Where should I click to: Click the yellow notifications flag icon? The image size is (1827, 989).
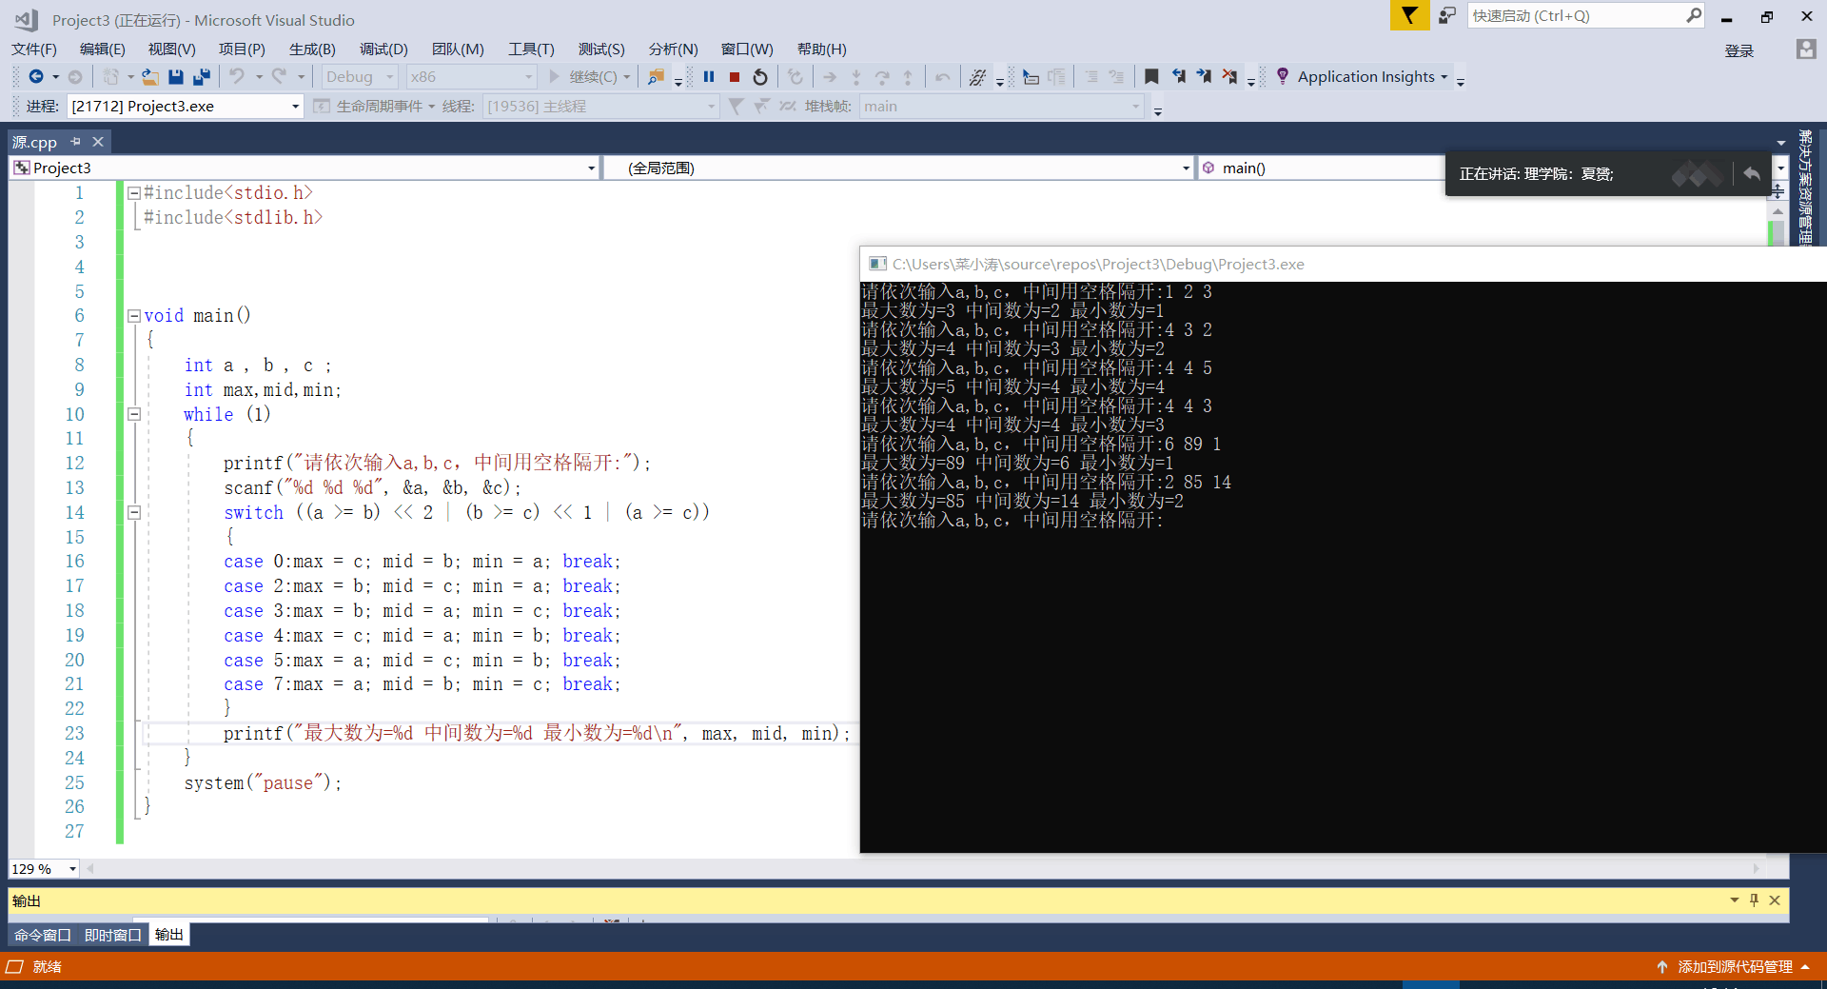(x=1409, y=15)
